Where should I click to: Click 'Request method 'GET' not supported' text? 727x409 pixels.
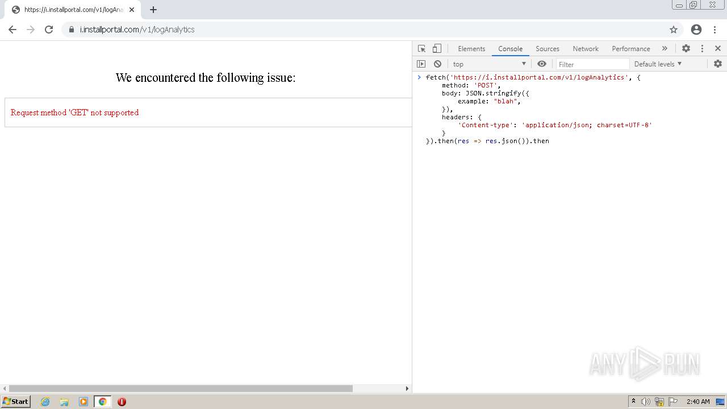74,112
